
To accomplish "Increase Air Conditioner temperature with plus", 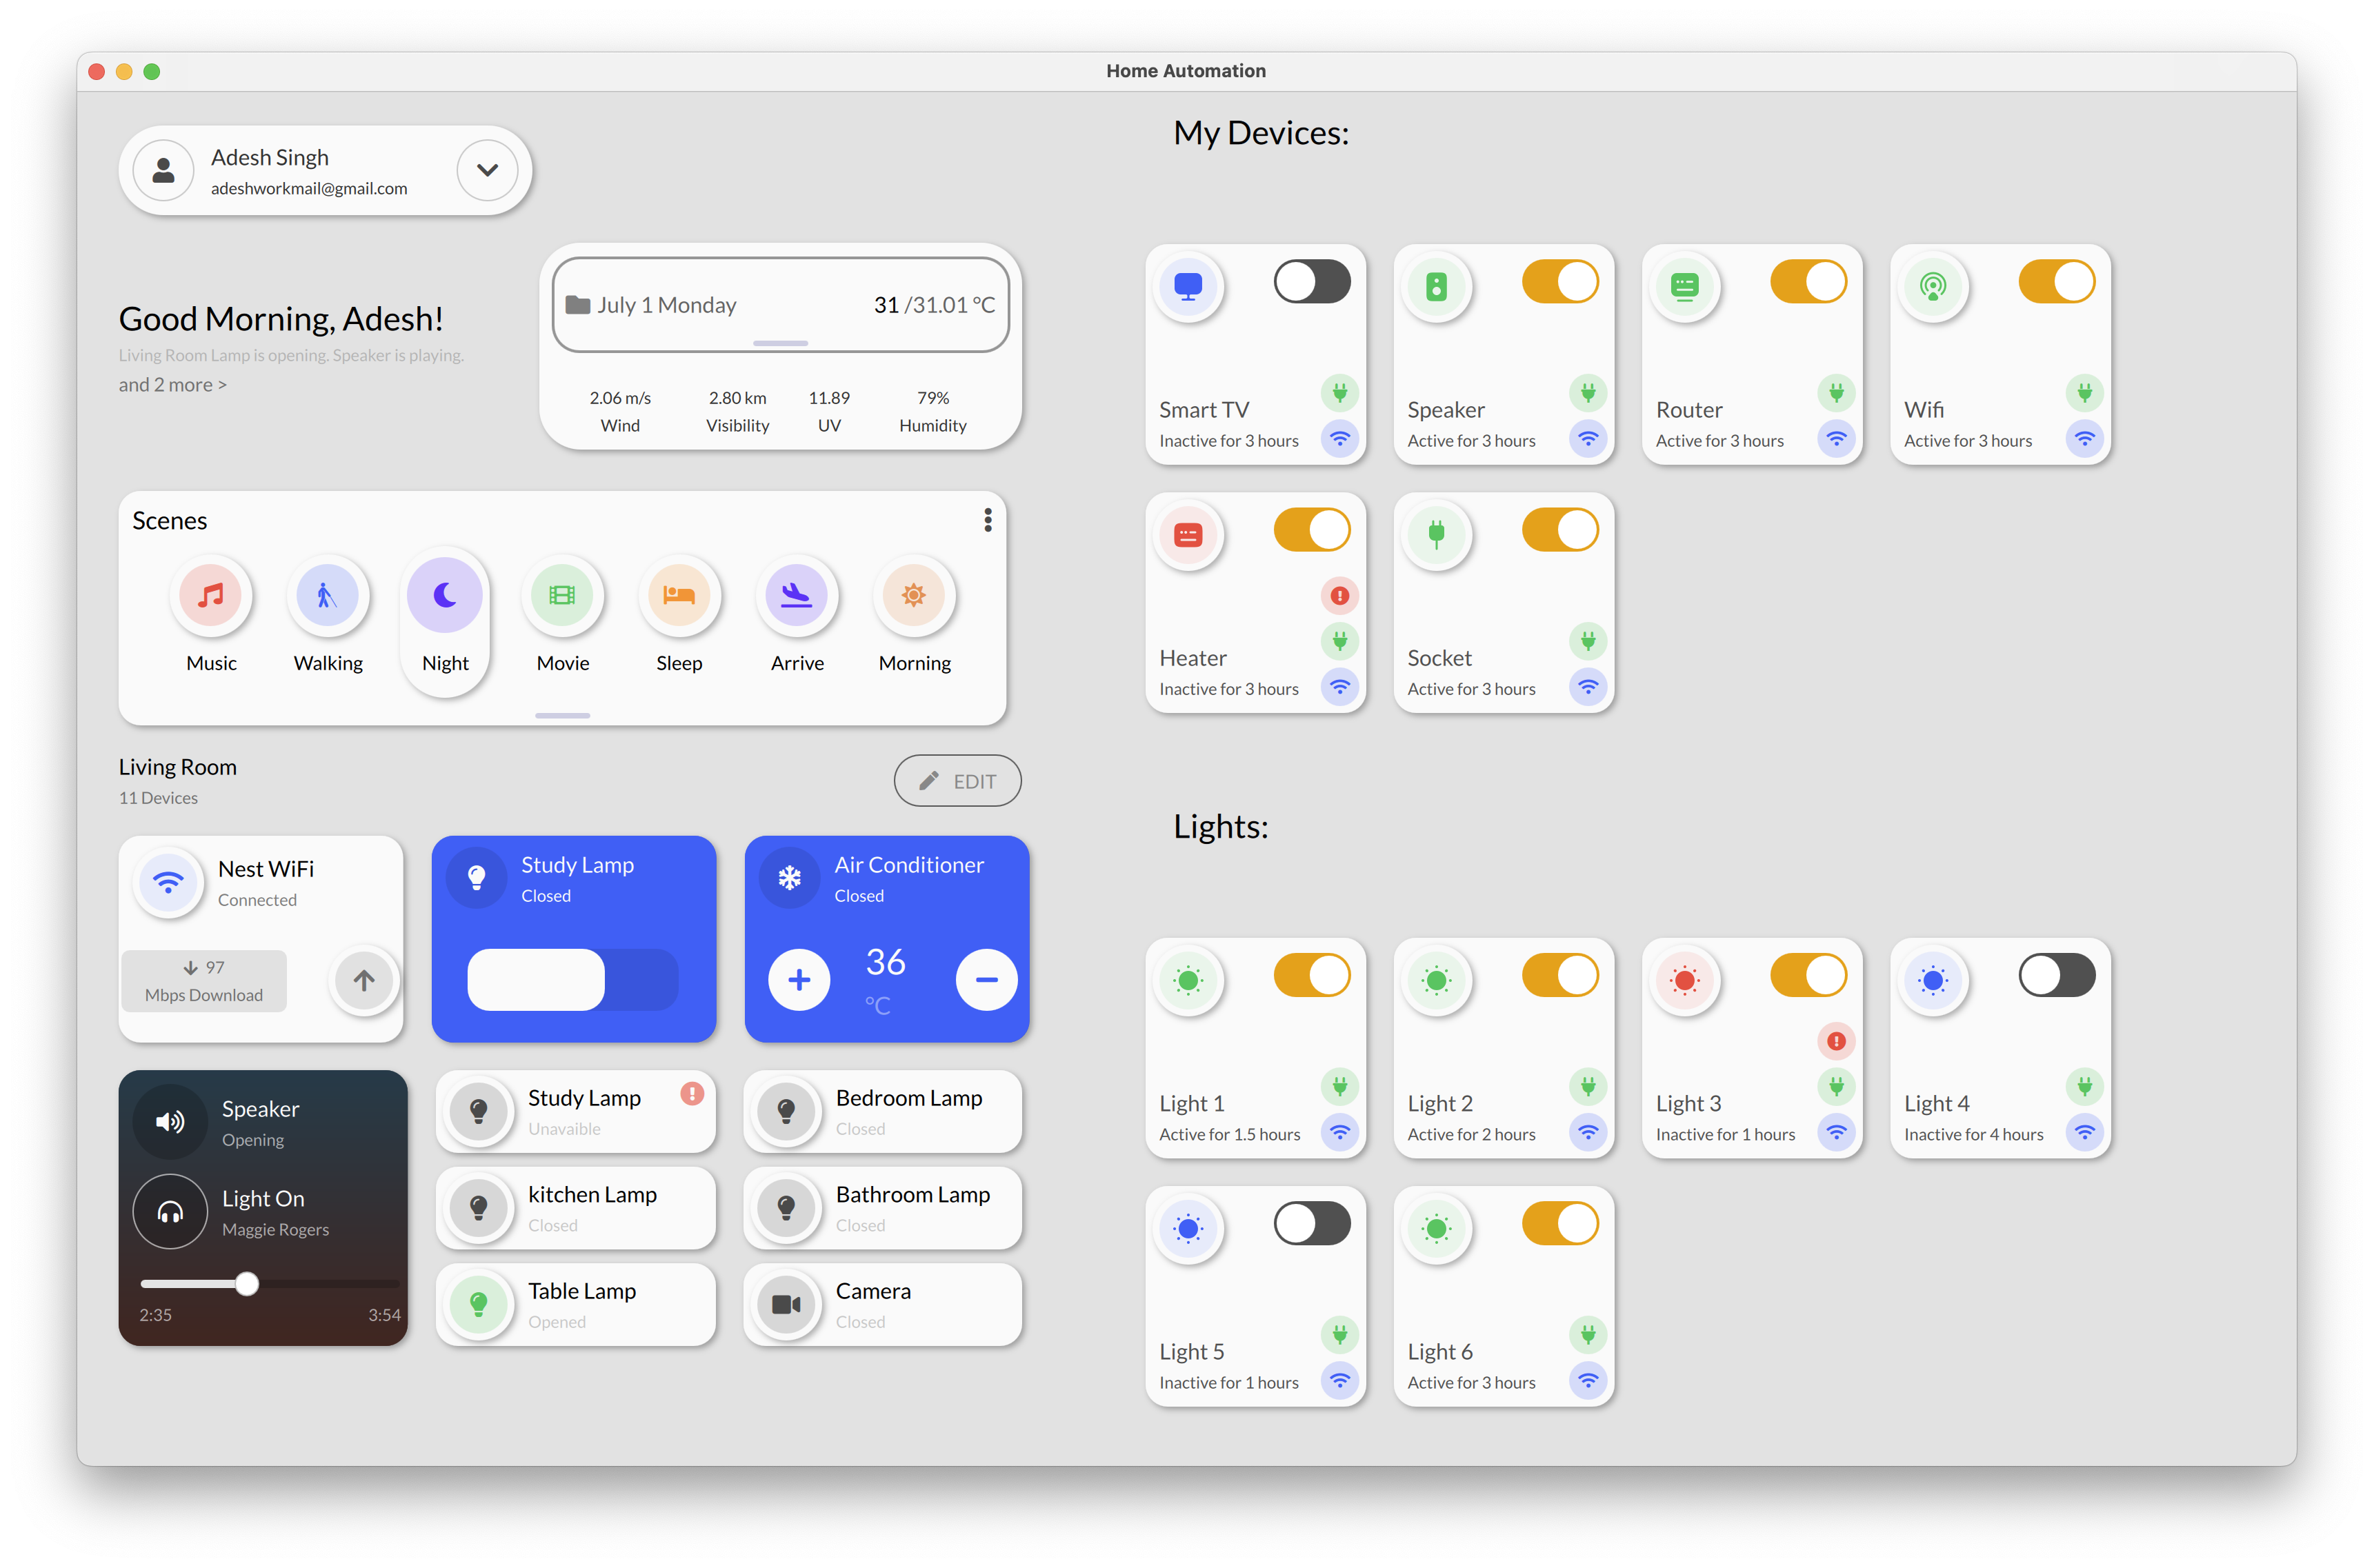I will click(799, 980).
